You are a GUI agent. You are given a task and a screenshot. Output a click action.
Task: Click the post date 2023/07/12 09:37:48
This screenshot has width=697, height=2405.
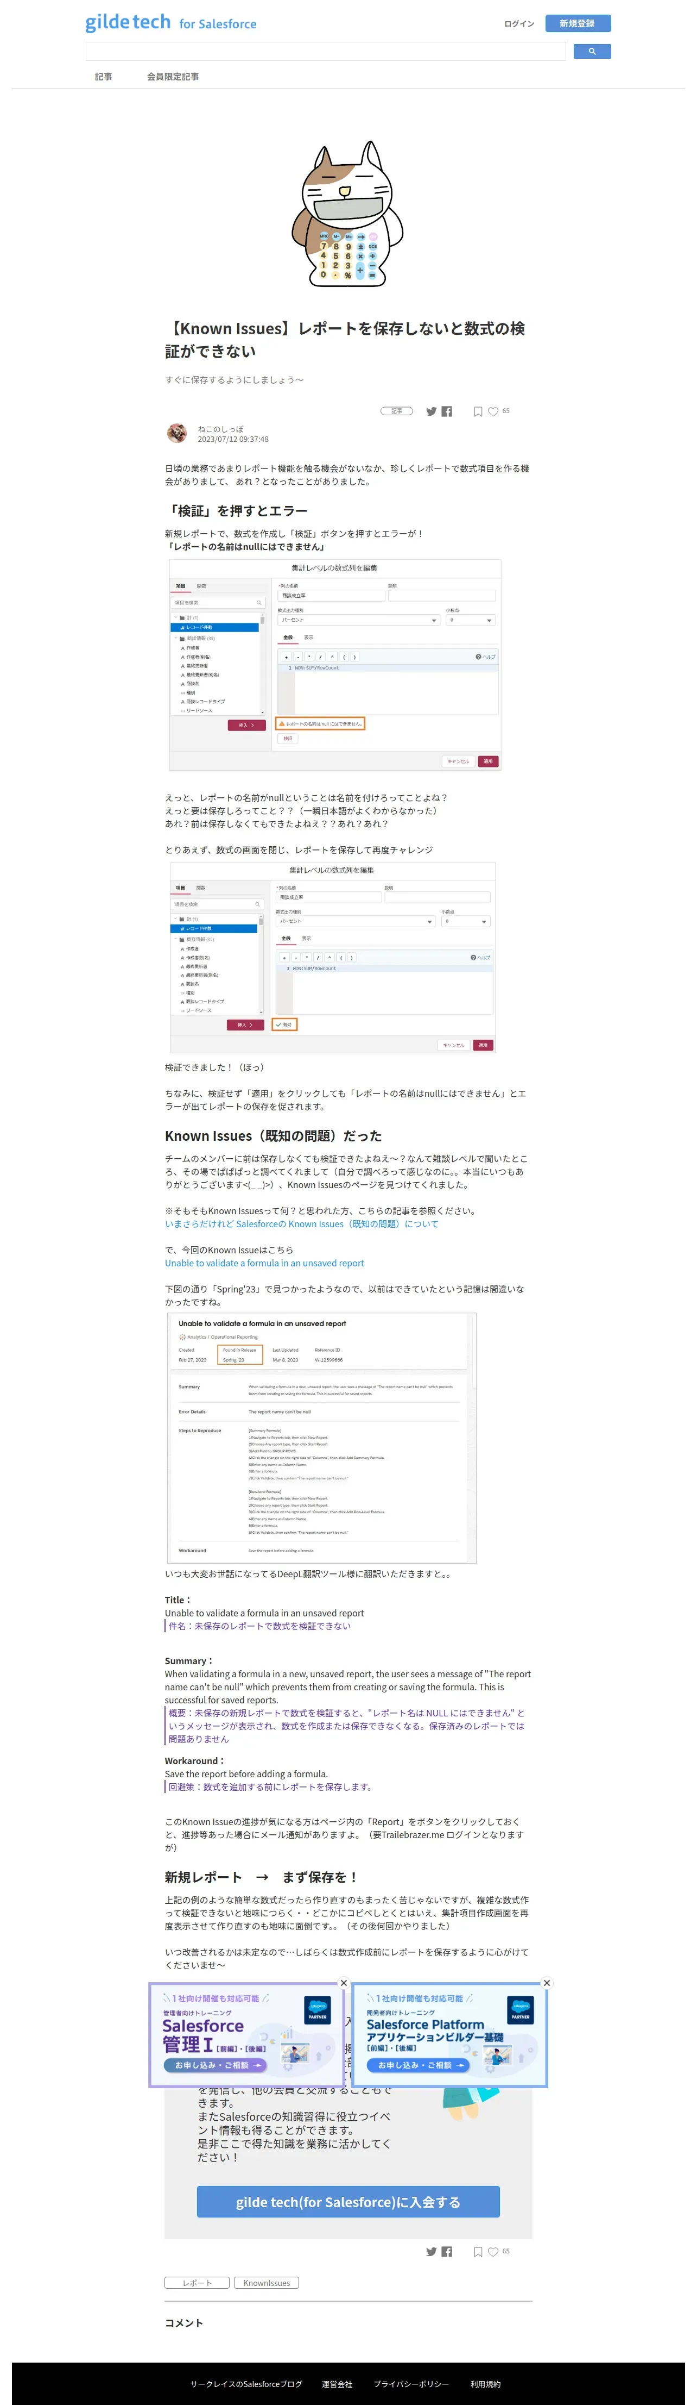tap(232, 439)
